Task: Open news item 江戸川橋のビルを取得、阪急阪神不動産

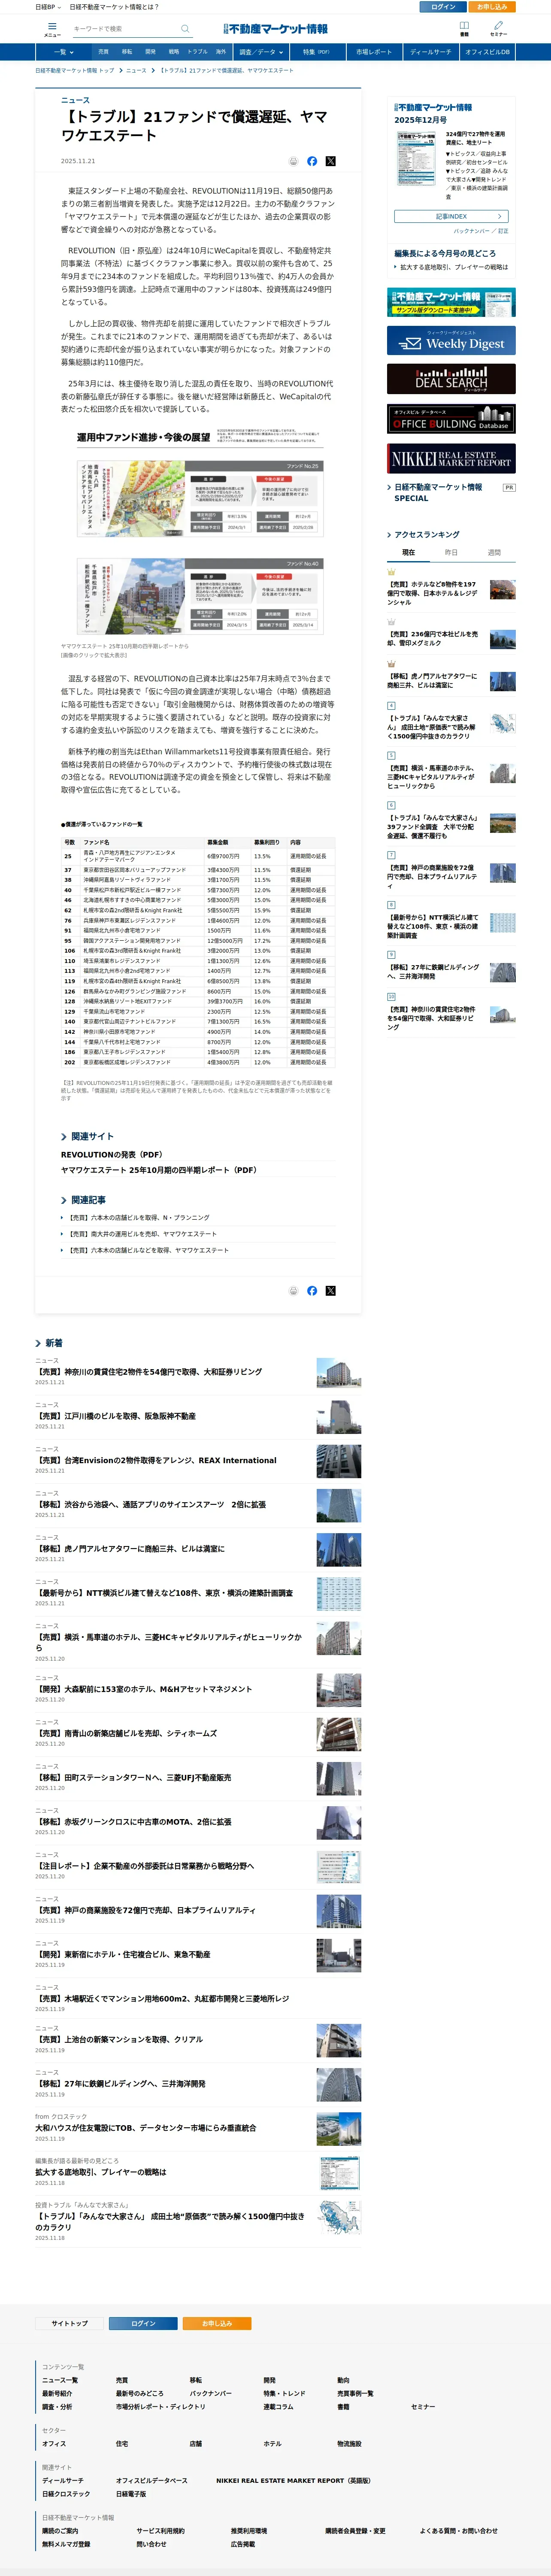Action: tap(115, 1417)
